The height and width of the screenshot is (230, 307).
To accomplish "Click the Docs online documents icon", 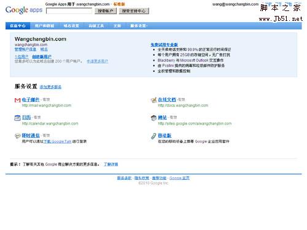I will (153, 100).
